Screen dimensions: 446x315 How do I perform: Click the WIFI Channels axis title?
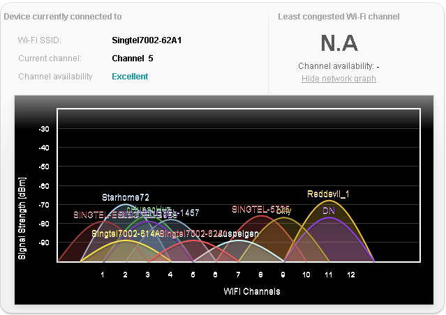(x=252, y=291)
